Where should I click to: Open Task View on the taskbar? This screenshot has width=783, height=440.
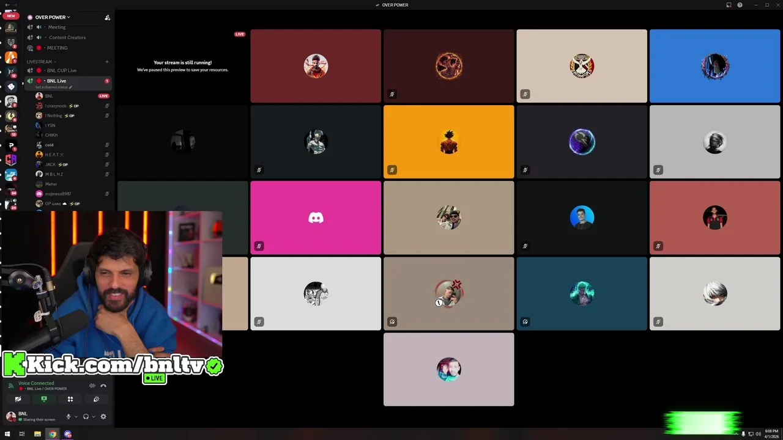pyautogui.click(x=22, y=434)
